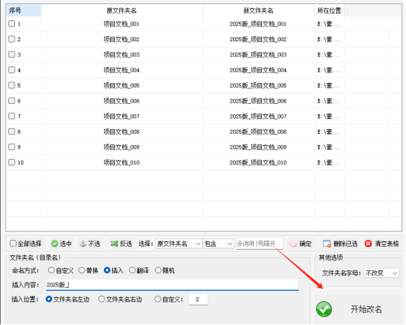Click the 开始改名 button text
Image resolution: width=406 pixels, height=325 pixels.
tap(366, 309)
